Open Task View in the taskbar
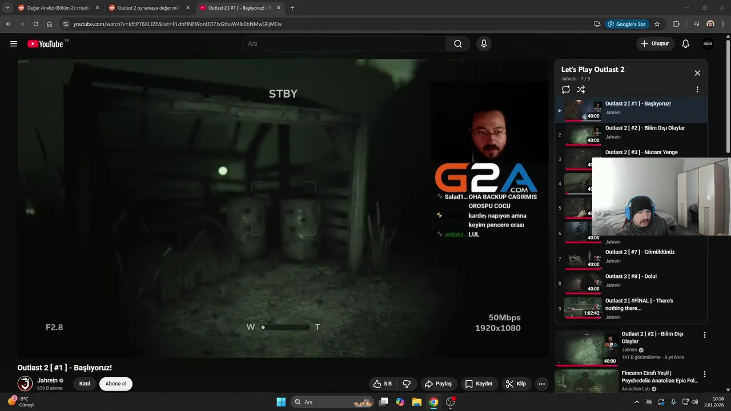 tap(384, 402)
